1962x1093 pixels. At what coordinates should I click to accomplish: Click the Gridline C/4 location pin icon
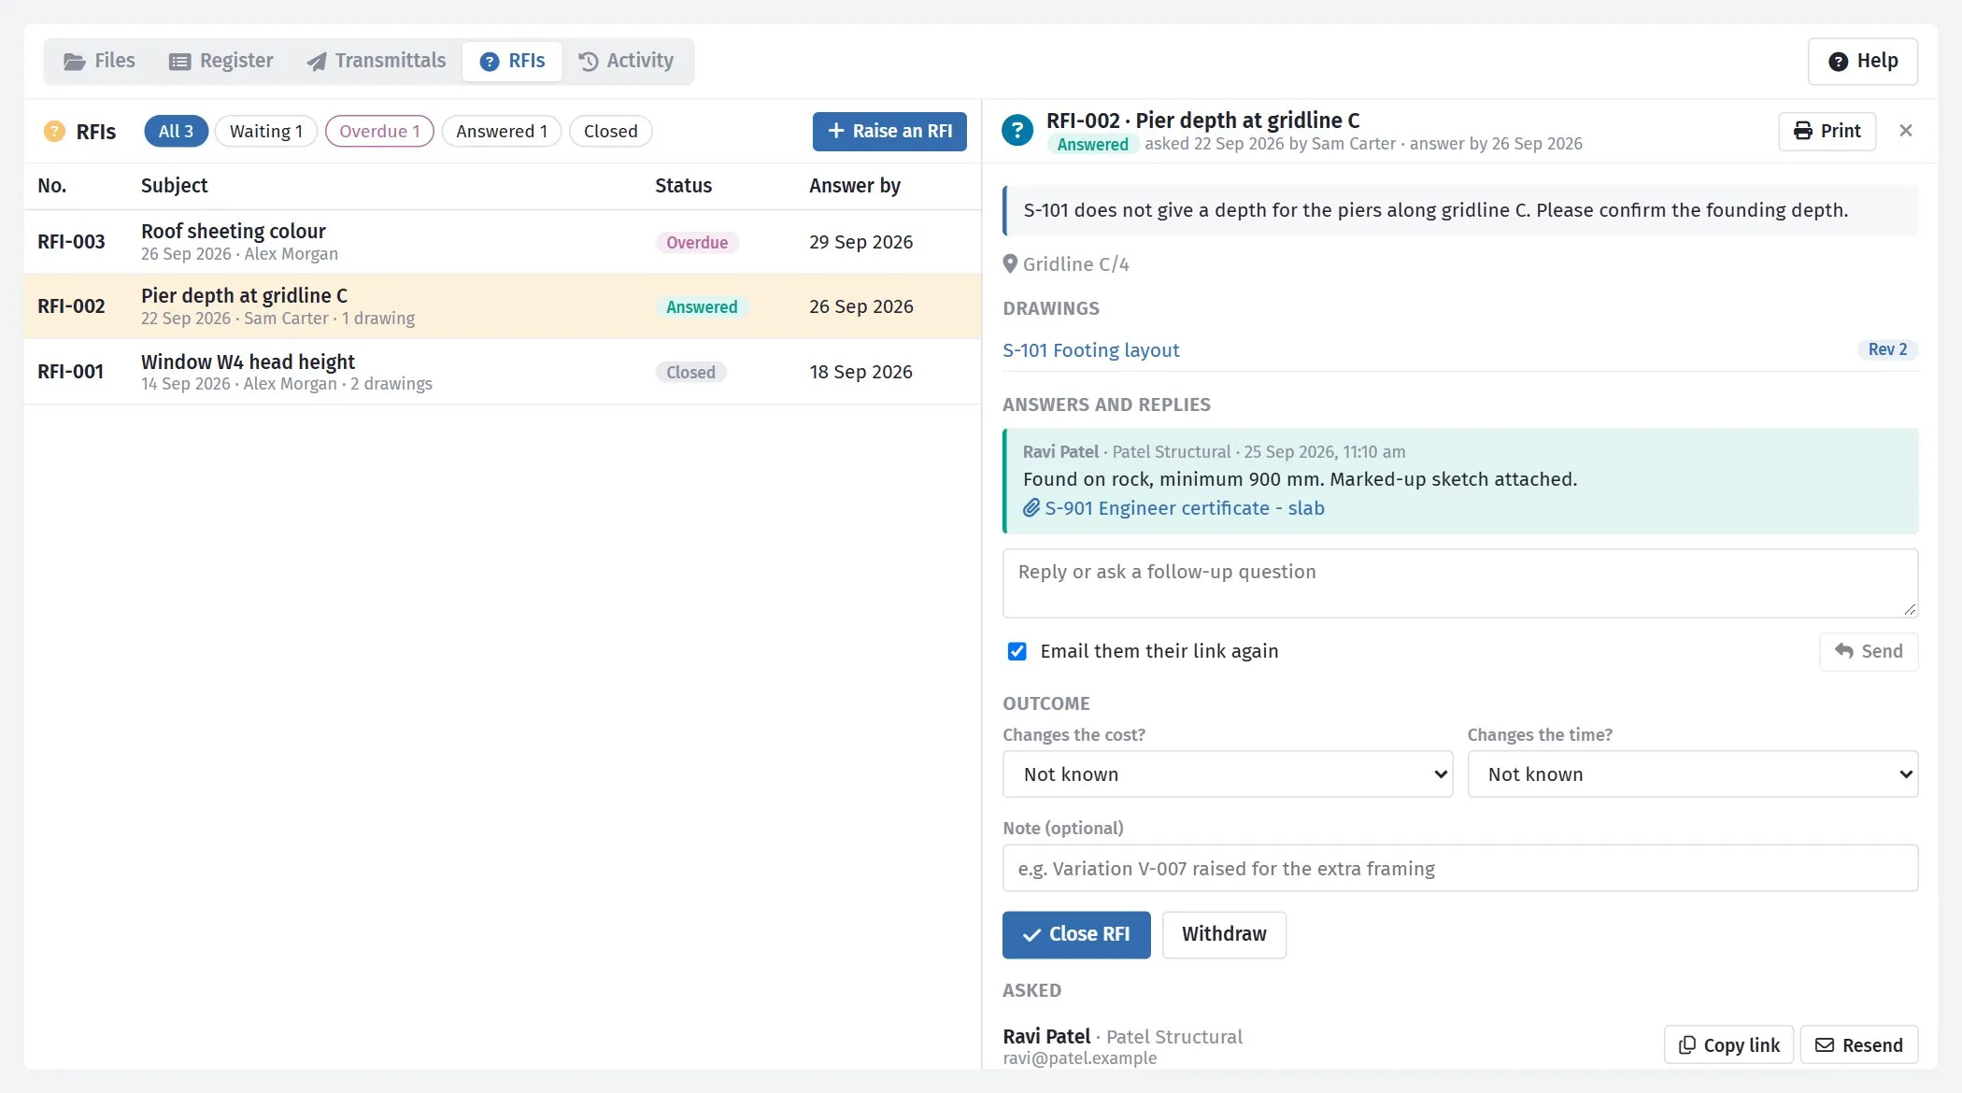coord(1010,264)
